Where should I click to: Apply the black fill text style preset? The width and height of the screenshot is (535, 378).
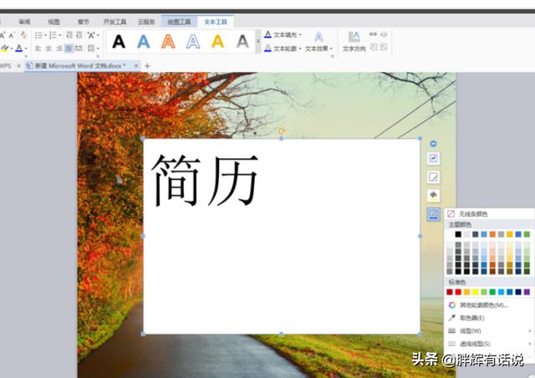(119, 42)
